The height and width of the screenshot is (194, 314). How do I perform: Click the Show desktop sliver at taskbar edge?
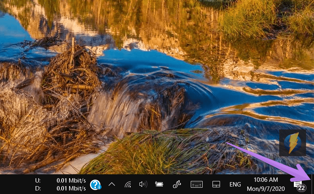tap(312, 184)
